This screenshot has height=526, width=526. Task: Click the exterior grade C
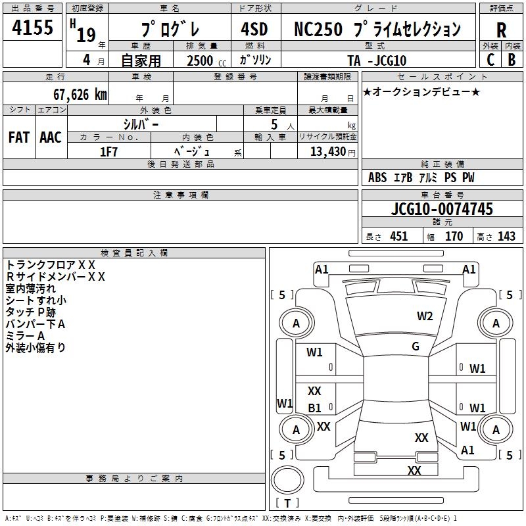pos(490,60)
